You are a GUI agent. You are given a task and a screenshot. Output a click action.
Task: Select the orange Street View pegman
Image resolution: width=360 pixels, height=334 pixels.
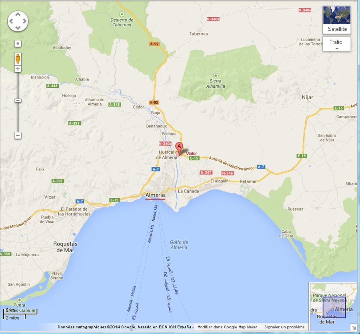tap(18, 58)
